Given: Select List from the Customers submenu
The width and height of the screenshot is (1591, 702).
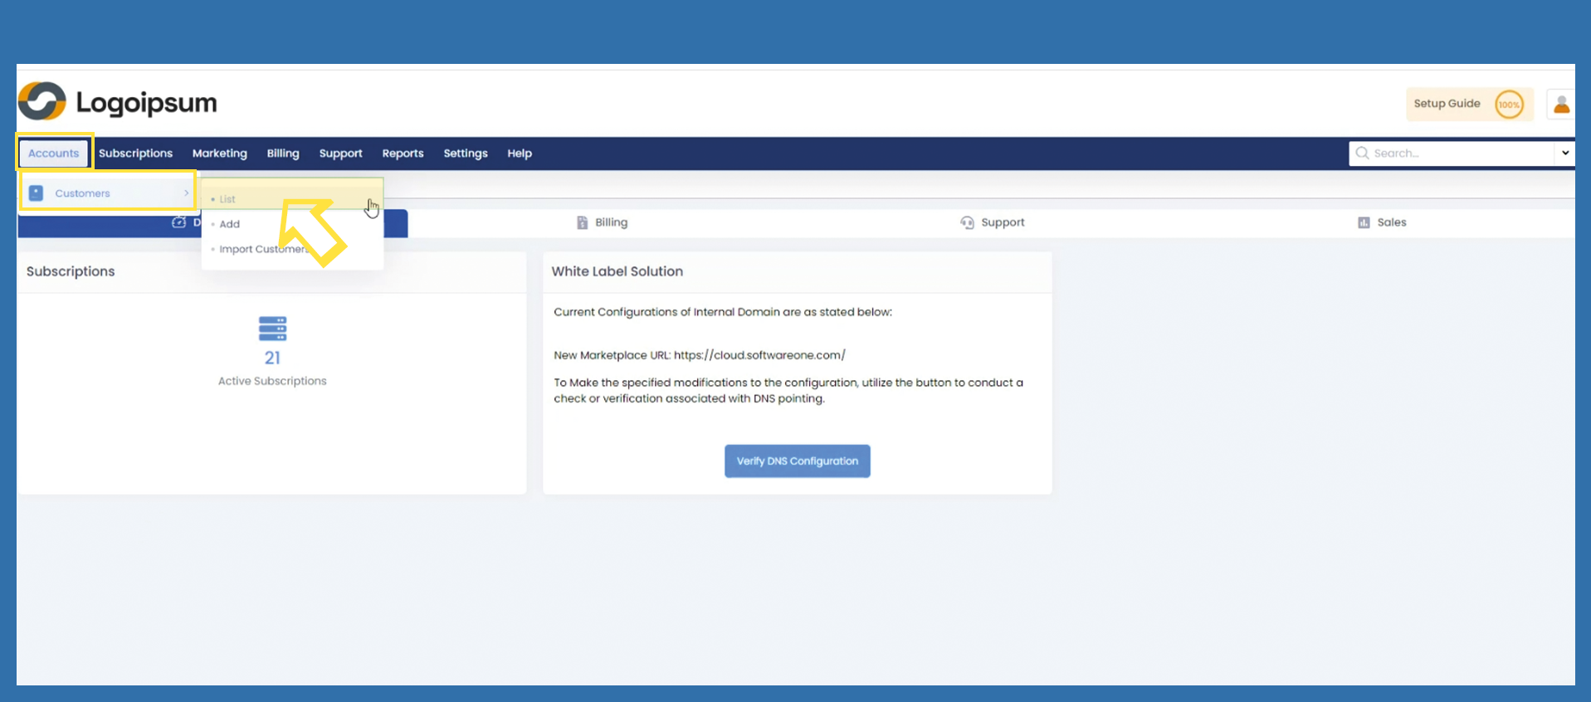Looking at the screenshot, I should pos(227,199).
